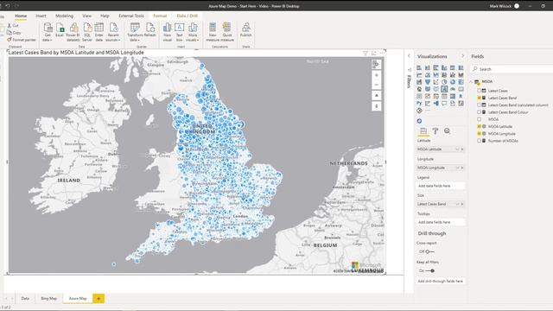
Task: Uncheck the Latest Cases Band field
Action: [x=479, y=98]
